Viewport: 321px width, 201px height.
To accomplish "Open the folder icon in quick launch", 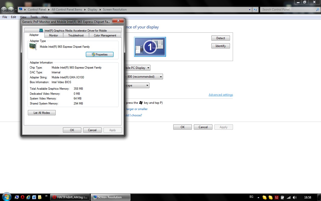I will point(40,197).
